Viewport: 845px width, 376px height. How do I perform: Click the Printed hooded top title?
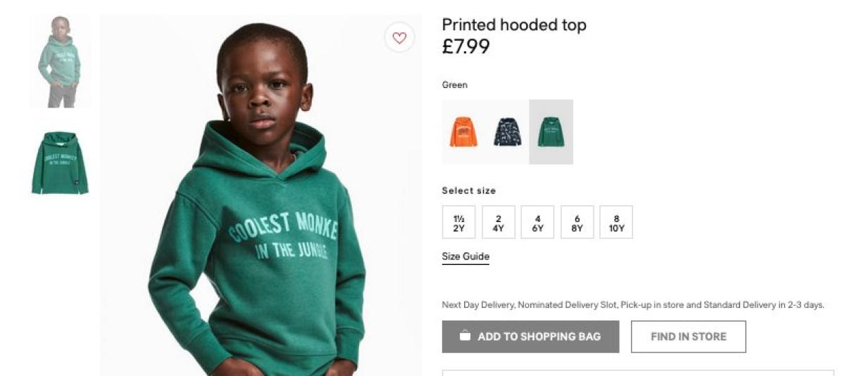point(514,25)
